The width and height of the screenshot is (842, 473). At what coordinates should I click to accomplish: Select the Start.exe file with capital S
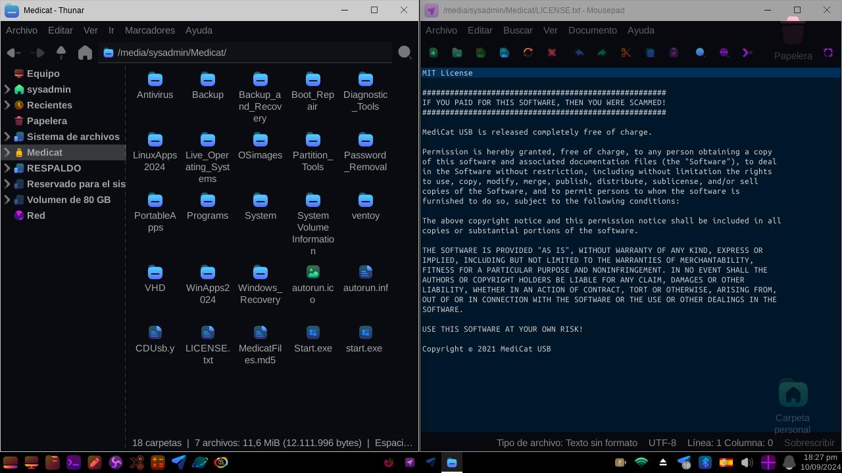tap(313, 340)
